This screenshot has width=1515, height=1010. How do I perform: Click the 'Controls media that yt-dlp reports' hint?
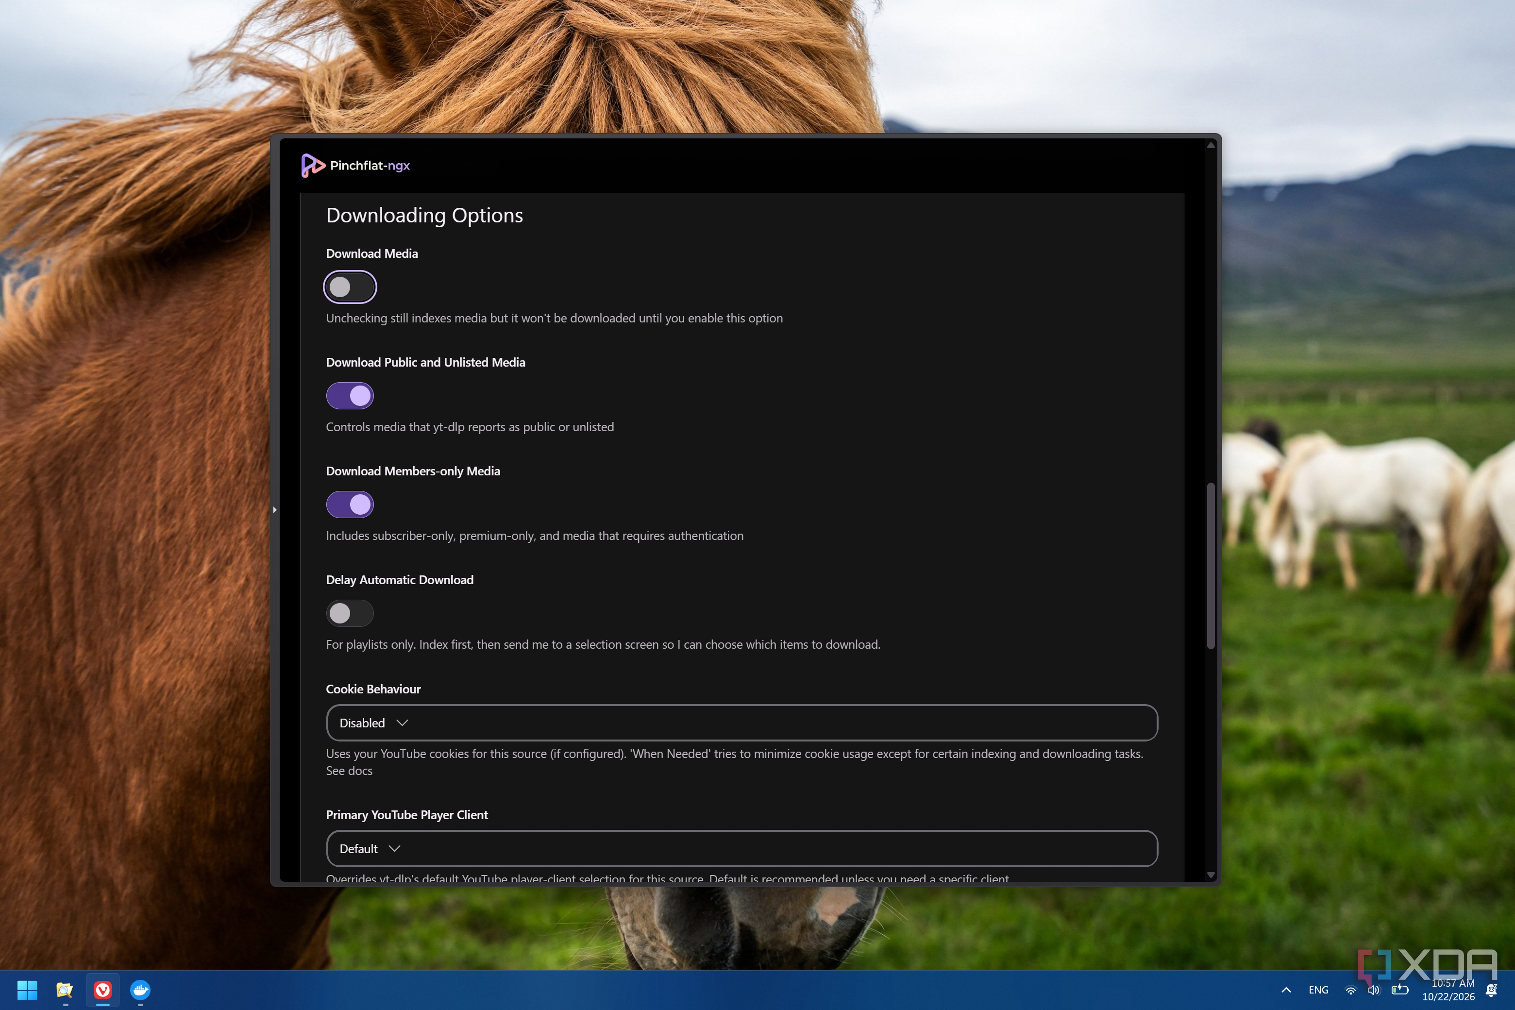pos(470,427)
